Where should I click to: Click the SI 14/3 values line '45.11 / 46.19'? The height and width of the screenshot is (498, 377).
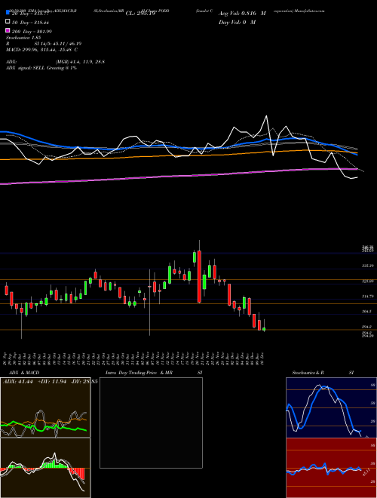(67, 44)
